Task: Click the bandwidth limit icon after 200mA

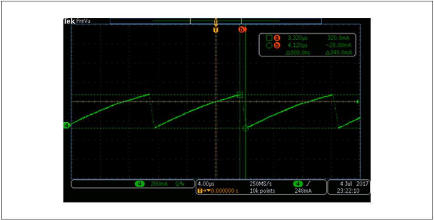Action: pos(181,184)
